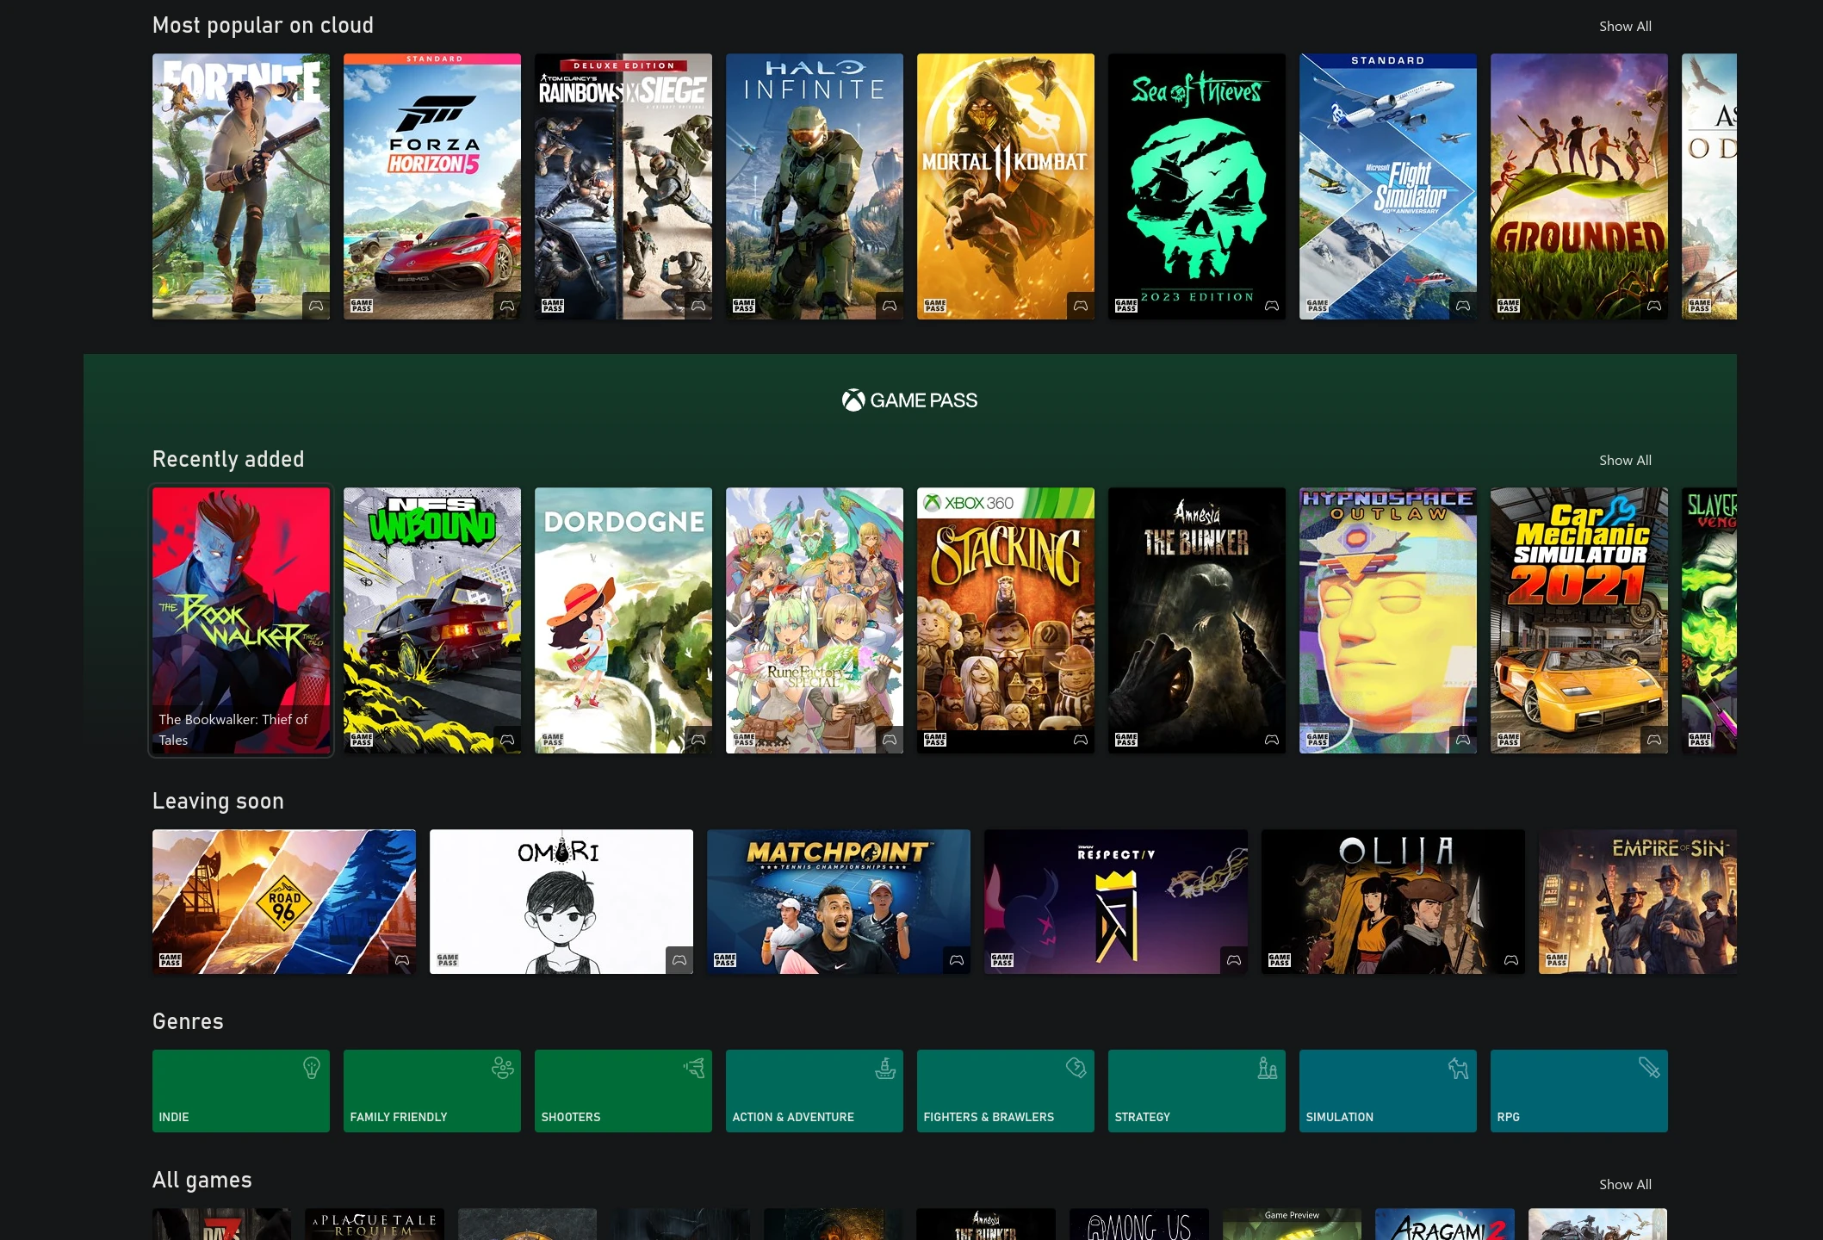Click the Family Friendly people icon
Viewport: 1823px width, 1240px height.
tap(503, 1069)
